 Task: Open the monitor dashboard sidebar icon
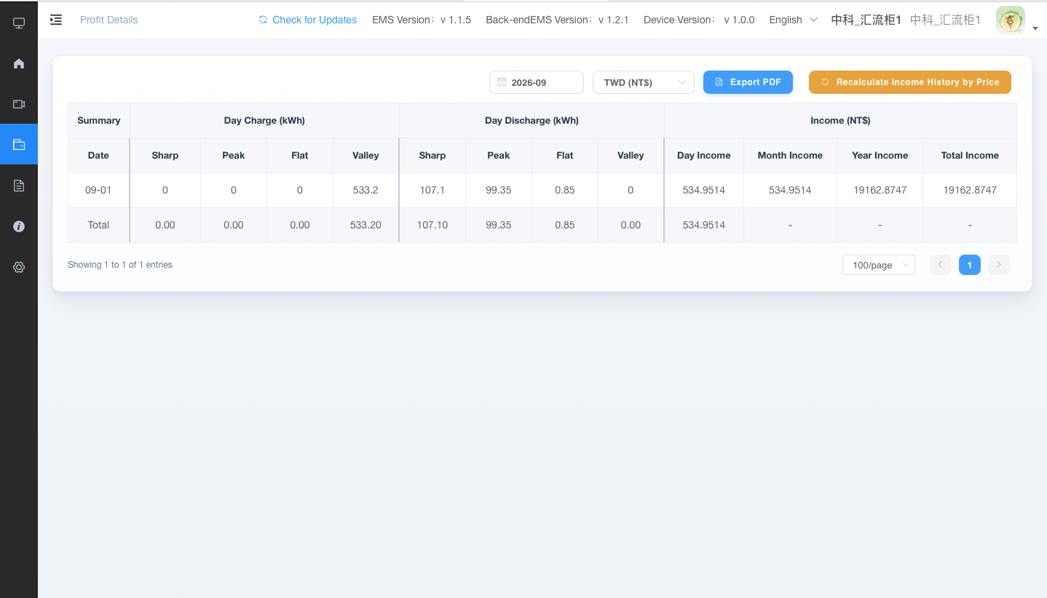point(19,23)
